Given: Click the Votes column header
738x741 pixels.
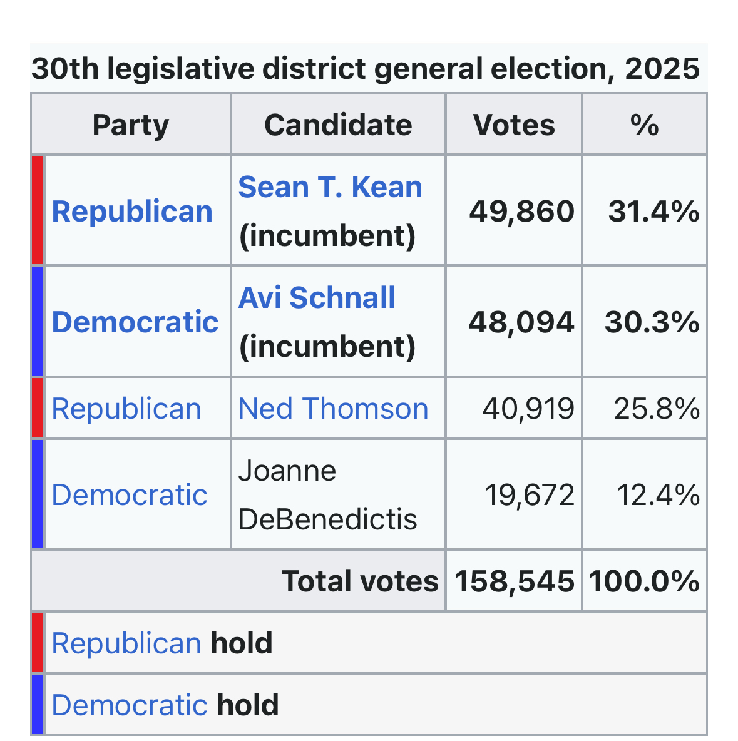Looking at the screenshot, I should pos(514,125).
